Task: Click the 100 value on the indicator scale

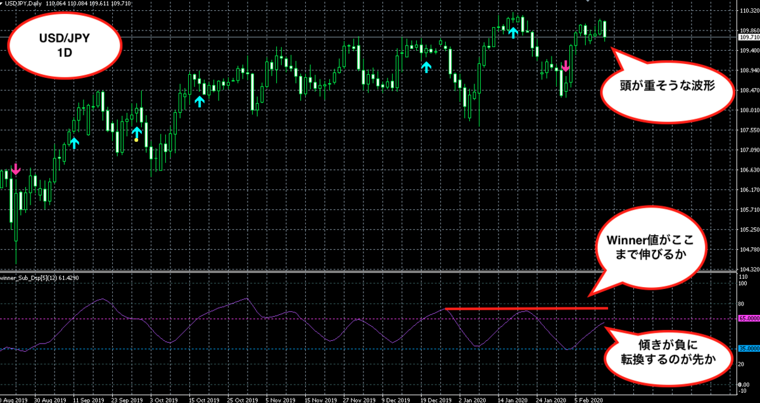Action: [744, 283]
